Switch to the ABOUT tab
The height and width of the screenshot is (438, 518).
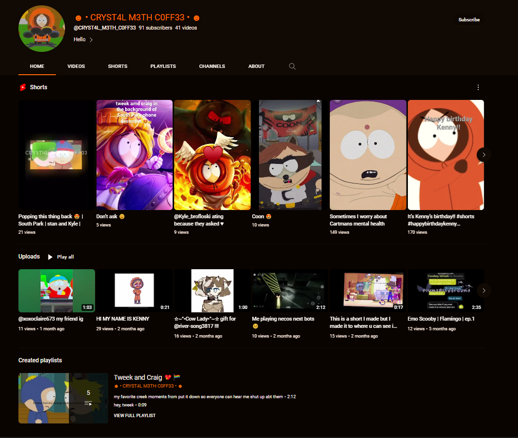[x=257, y=66]
